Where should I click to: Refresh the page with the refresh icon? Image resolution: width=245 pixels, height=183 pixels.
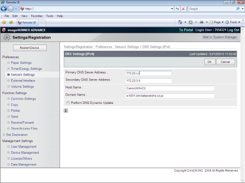pos(177,9)
